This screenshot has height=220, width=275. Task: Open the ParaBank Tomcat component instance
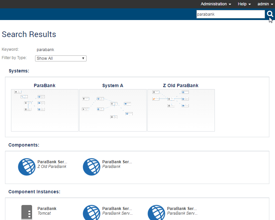(x=47, y=208)
